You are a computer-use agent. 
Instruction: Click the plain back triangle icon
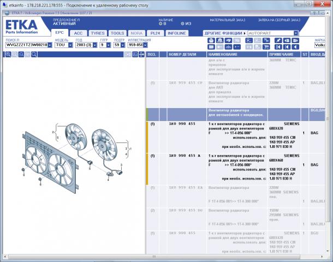pyautogui.click(x=295, y=47)
